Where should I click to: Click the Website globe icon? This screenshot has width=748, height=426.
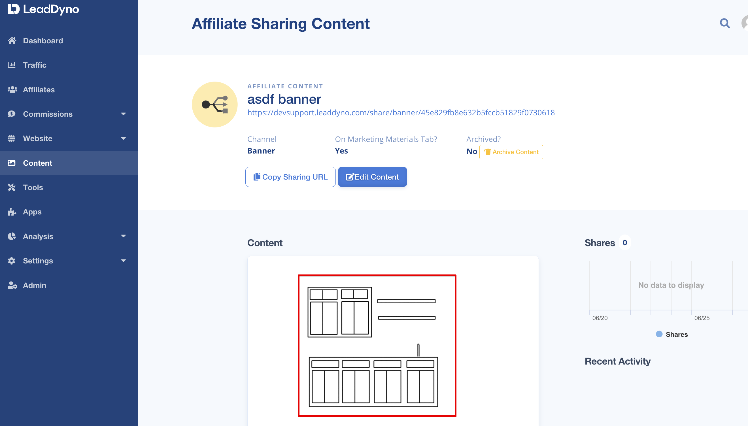12,139
